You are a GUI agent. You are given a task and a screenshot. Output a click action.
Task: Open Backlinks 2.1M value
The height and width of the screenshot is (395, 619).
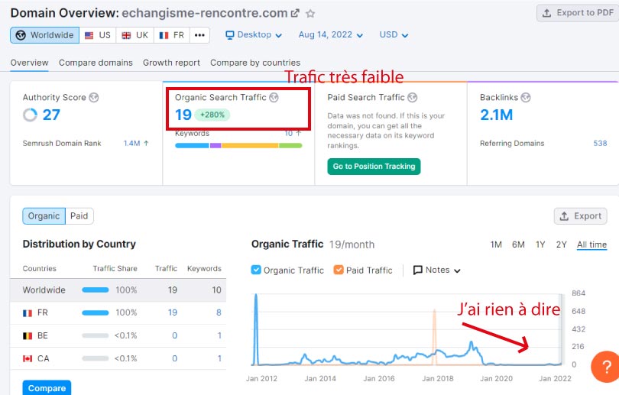496,115
